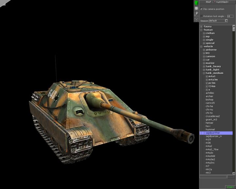Click the search text field beside Find
Viewport: 236px width, 189px height.
click(213, 177)
